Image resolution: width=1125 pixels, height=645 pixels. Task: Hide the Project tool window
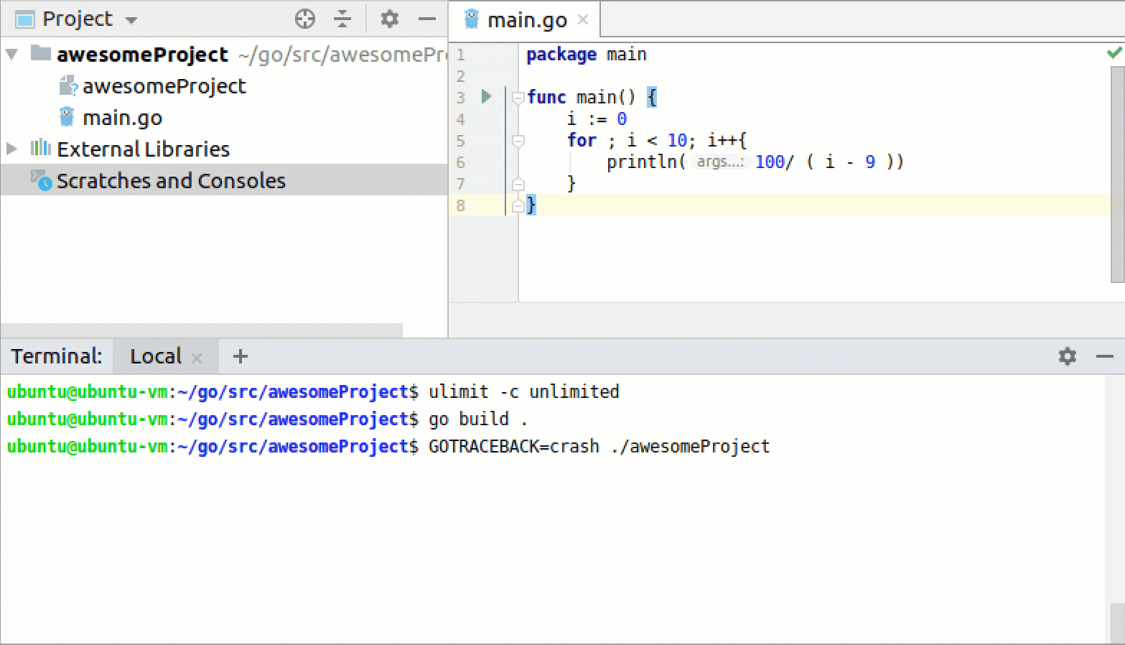(426, 19)
